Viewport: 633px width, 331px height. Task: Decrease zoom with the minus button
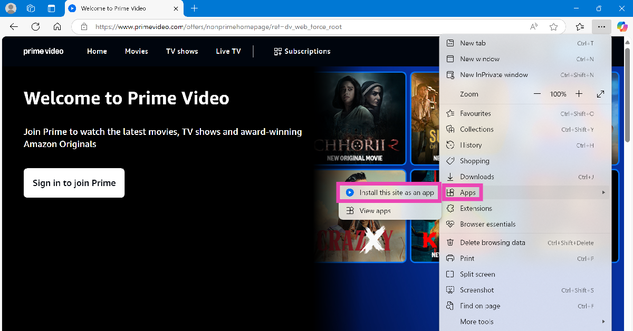click(x=537, y=94)
